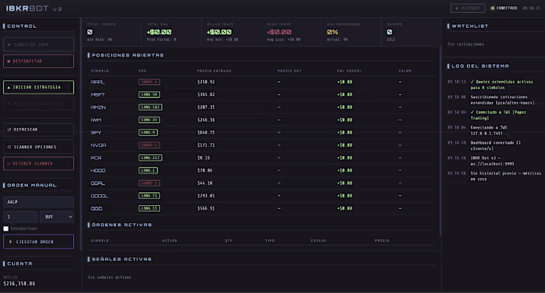The image size is (545, 293).
Task: Click the SHORT badge on NVDA row
Action: [x=149, y=145]
